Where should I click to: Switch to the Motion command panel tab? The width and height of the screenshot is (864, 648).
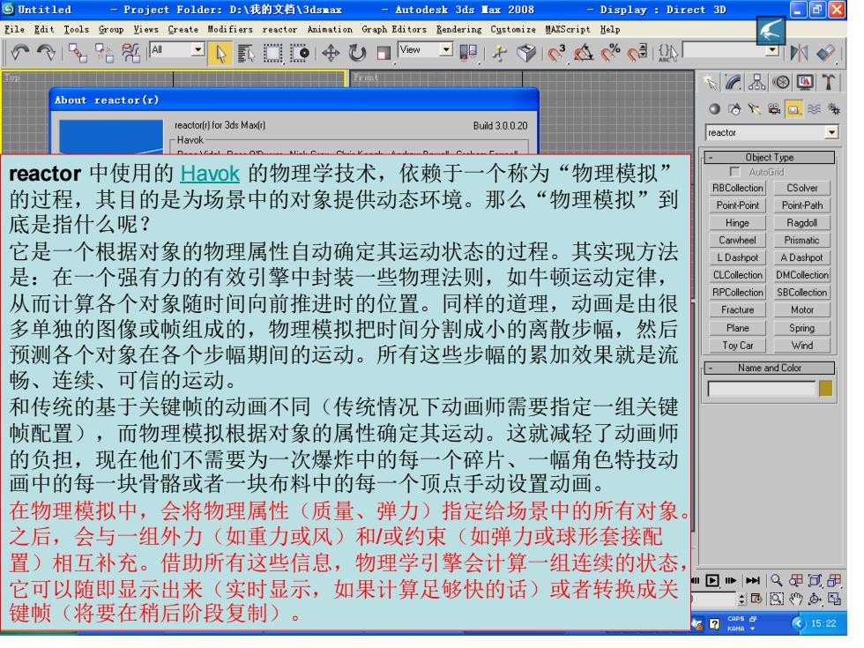pos(781,83)
